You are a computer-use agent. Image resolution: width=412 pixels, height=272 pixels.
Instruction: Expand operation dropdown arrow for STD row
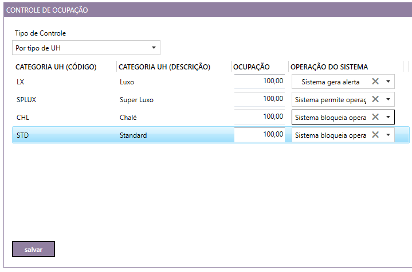point(388,135)
